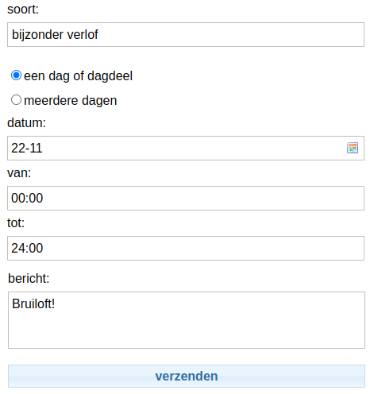The width and height of the screenshot is (374, 394).
Task: Select the 'meerdere dagen' radio button
Action: [x=16, y=100]
